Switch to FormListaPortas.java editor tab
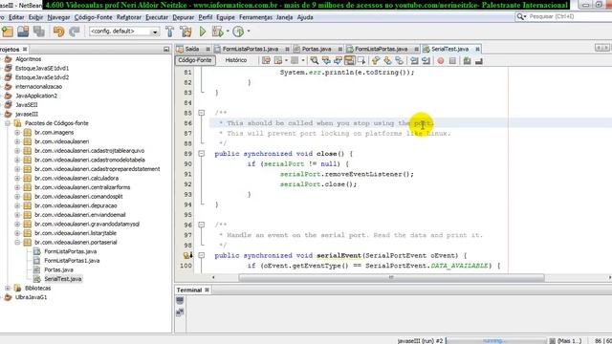 pos(381,49)
